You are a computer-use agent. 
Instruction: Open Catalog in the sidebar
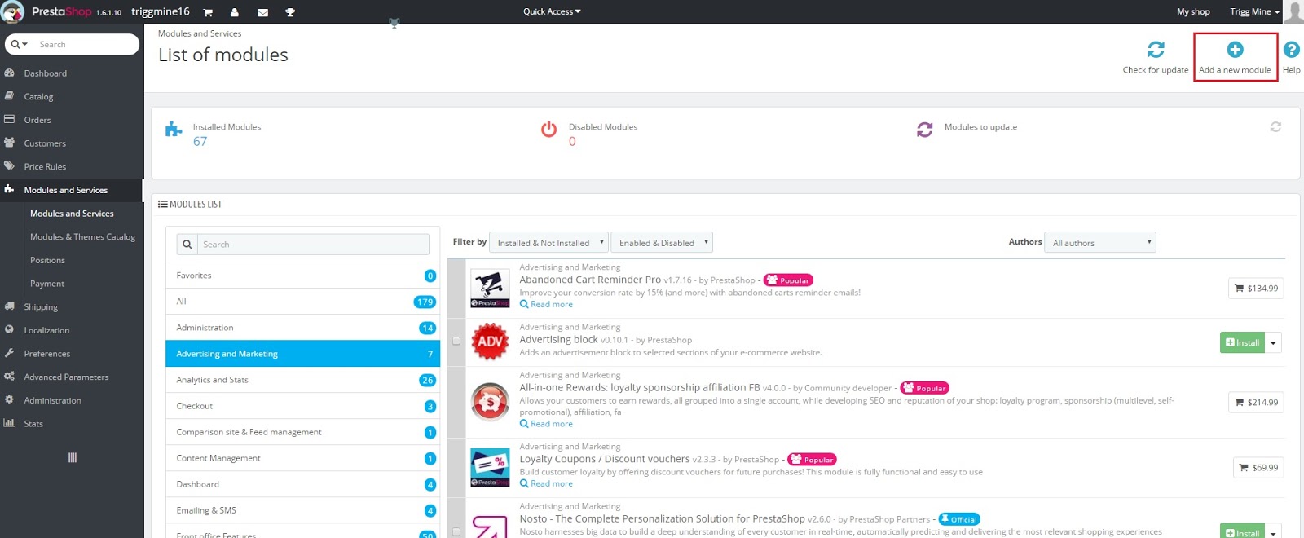coord(38,96)
